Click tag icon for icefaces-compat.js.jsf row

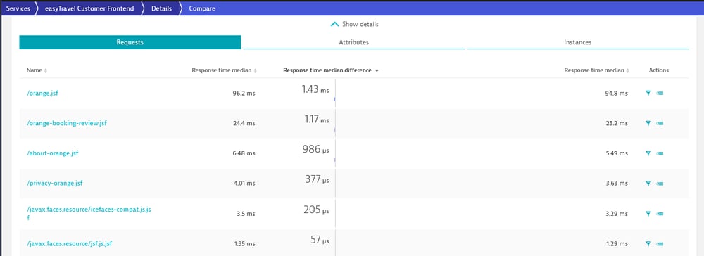pyautogui.click(x=660, y=214)
